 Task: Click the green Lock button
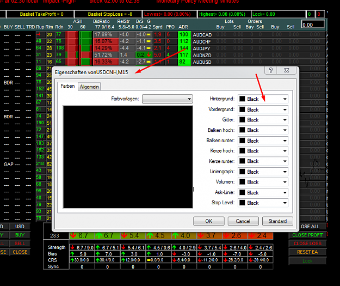click(x=307, y=261)
